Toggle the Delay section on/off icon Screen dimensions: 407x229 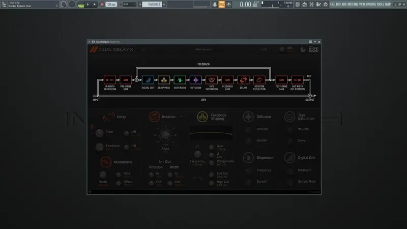109,117
